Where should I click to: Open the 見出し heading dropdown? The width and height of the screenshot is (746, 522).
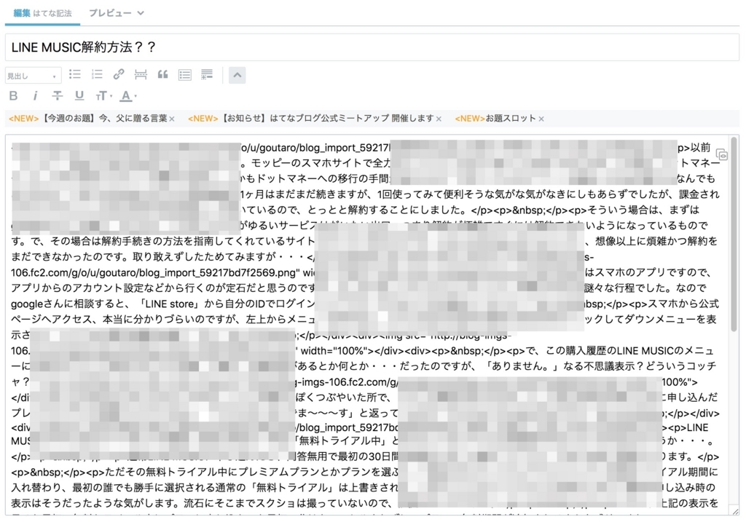(x=34, y=76)
